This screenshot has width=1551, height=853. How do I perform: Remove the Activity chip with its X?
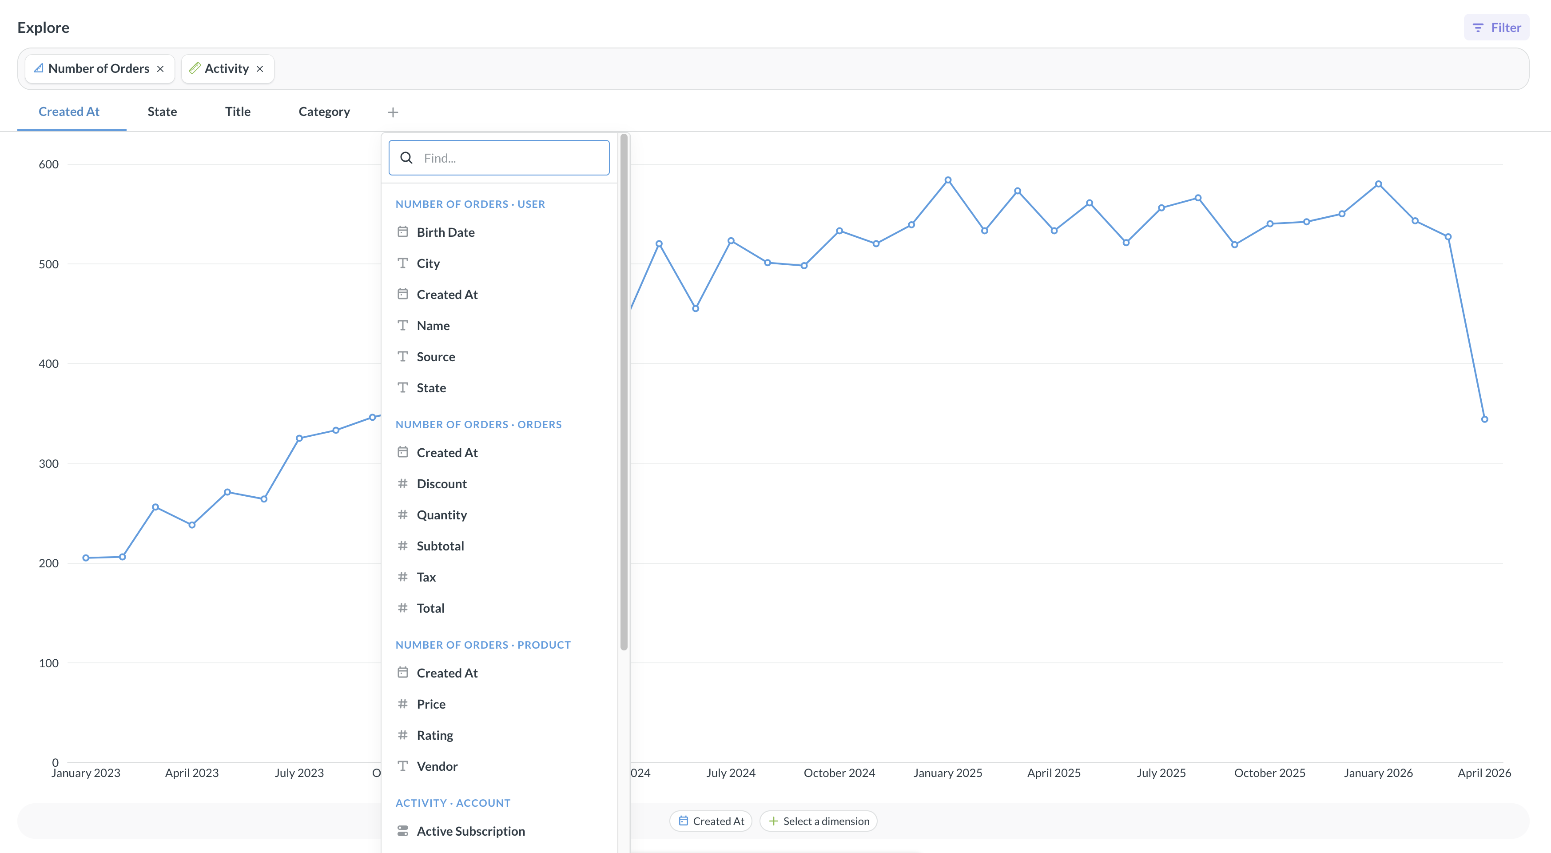click(x=260, y=69)
